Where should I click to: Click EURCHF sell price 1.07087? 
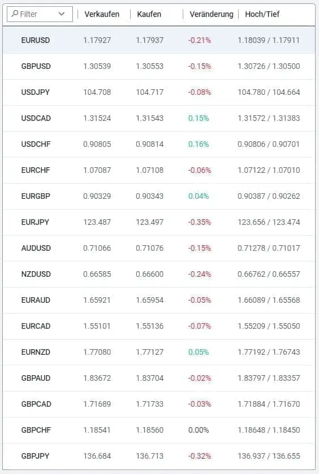[x=97, y=170]
